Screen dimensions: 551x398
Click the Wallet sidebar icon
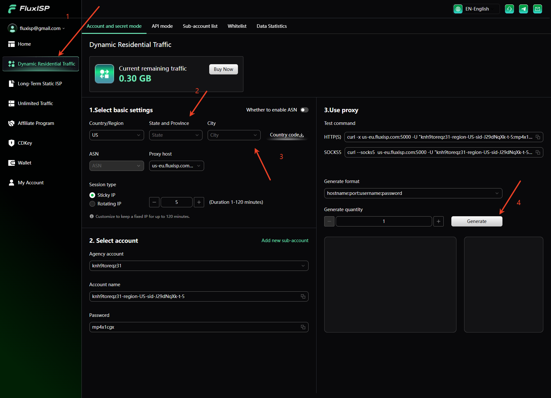click(11, 163)
